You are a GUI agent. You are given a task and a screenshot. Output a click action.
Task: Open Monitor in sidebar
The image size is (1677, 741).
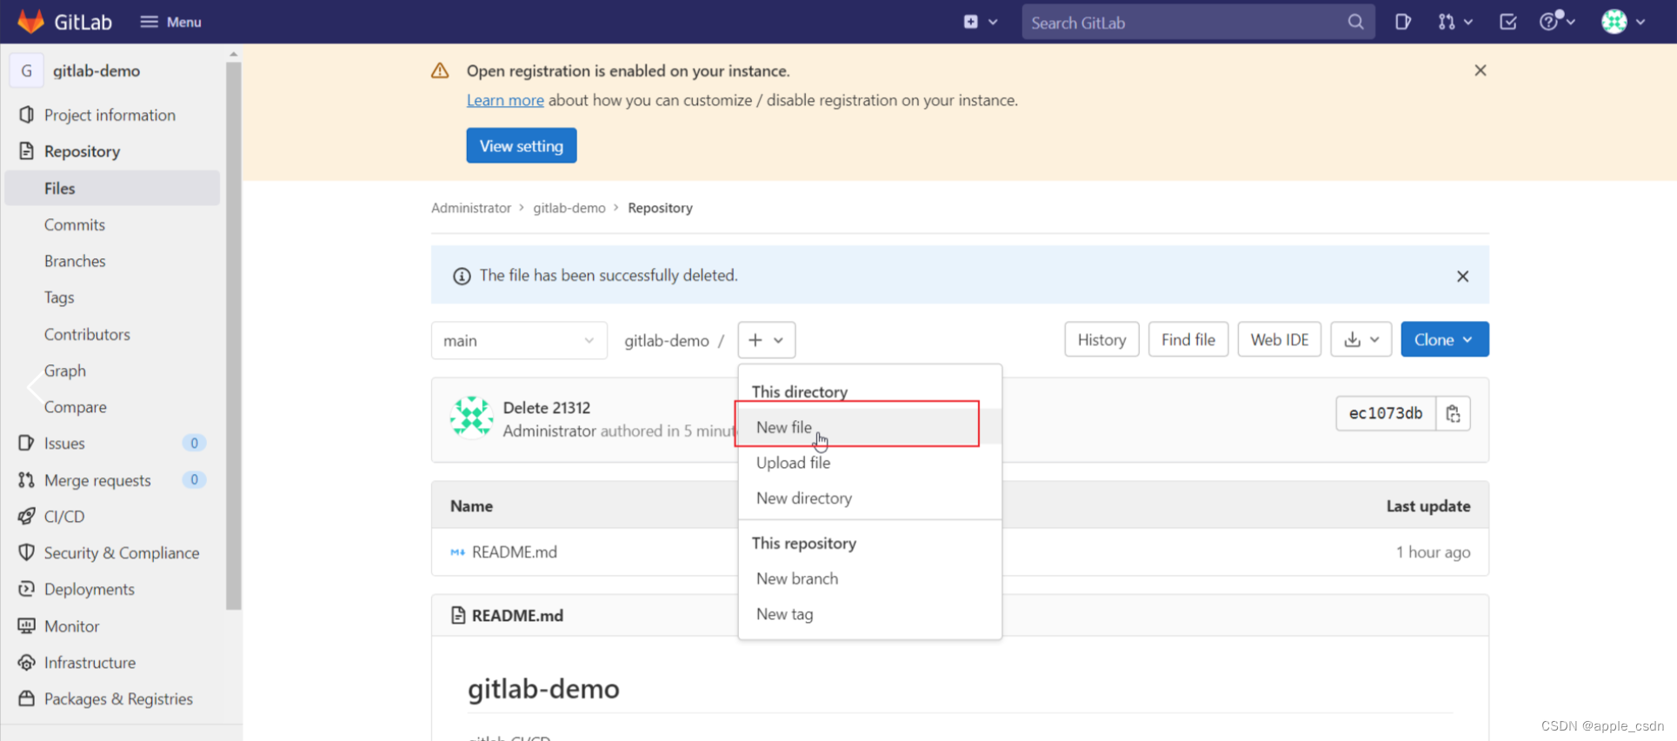[71, 626]
